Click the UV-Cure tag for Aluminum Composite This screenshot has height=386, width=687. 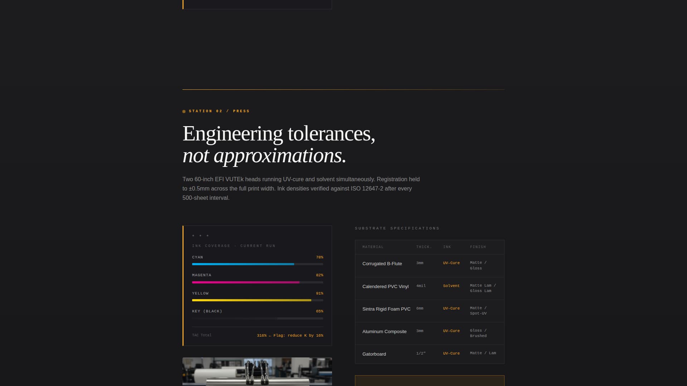pyautogui.click(x=451, y=331)
